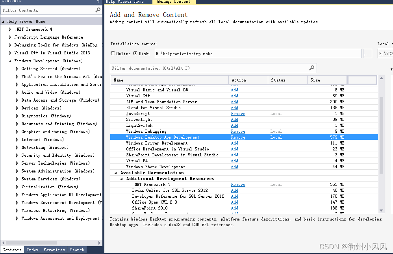Open the search icon in Filter Contents box
Viewport: 393px width, 254px height.
click(97, 10)
